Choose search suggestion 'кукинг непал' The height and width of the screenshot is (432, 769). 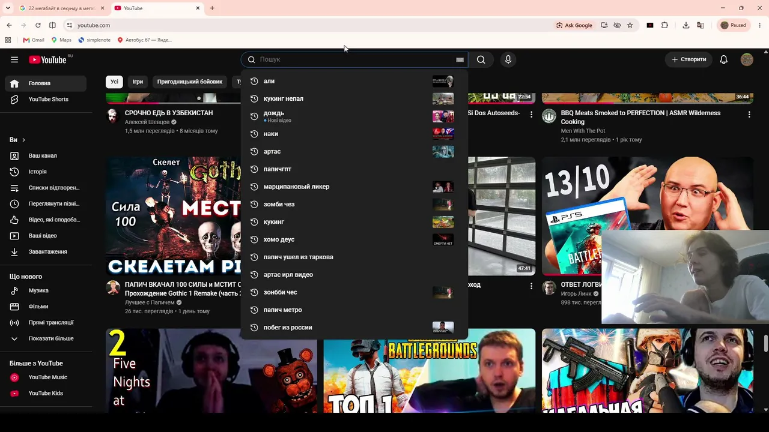pos(354,98)
